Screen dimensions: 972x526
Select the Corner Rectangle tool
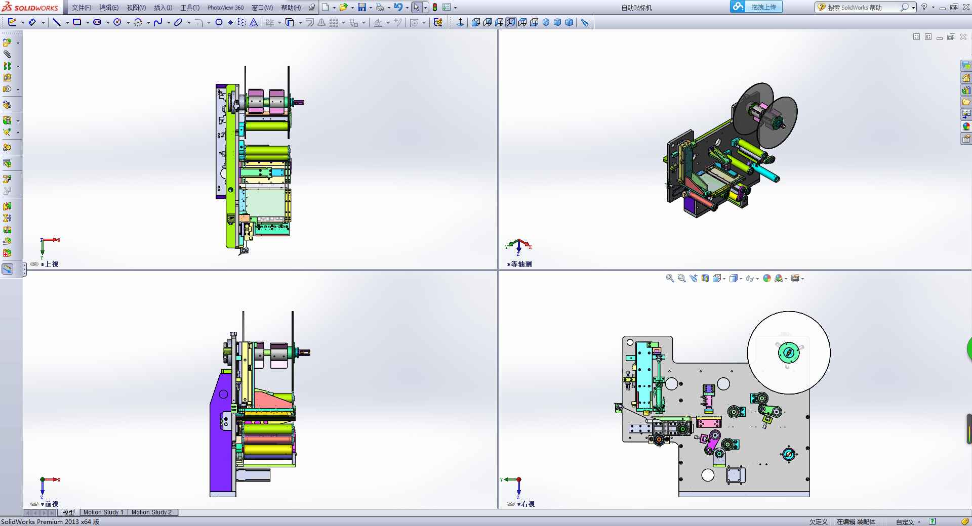pos(77,22)
